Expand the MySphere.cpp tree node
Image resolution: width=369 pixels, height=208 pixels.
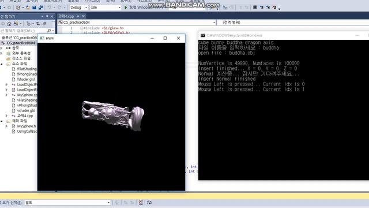coord(6,95)
